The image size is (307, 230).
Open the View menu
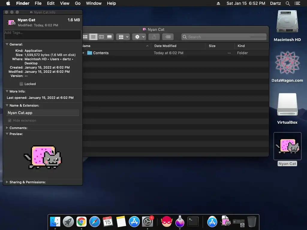tap(65, 3)
